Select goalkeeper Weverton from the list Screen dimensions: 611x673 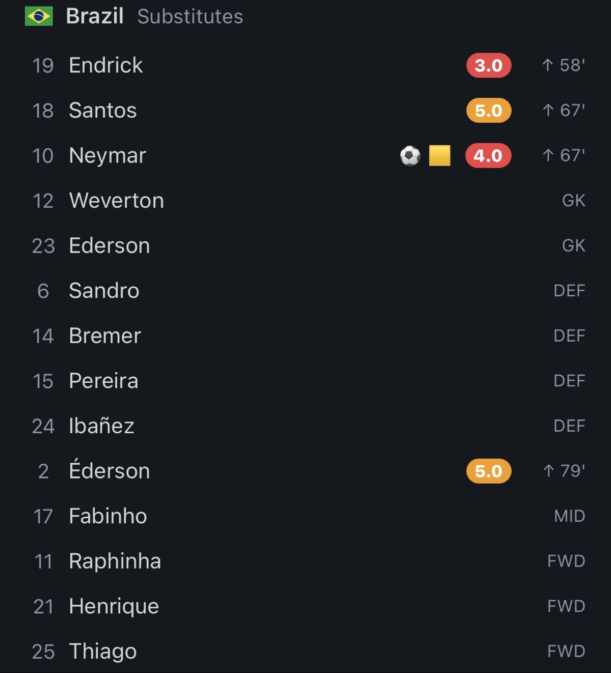coord(305,201)
